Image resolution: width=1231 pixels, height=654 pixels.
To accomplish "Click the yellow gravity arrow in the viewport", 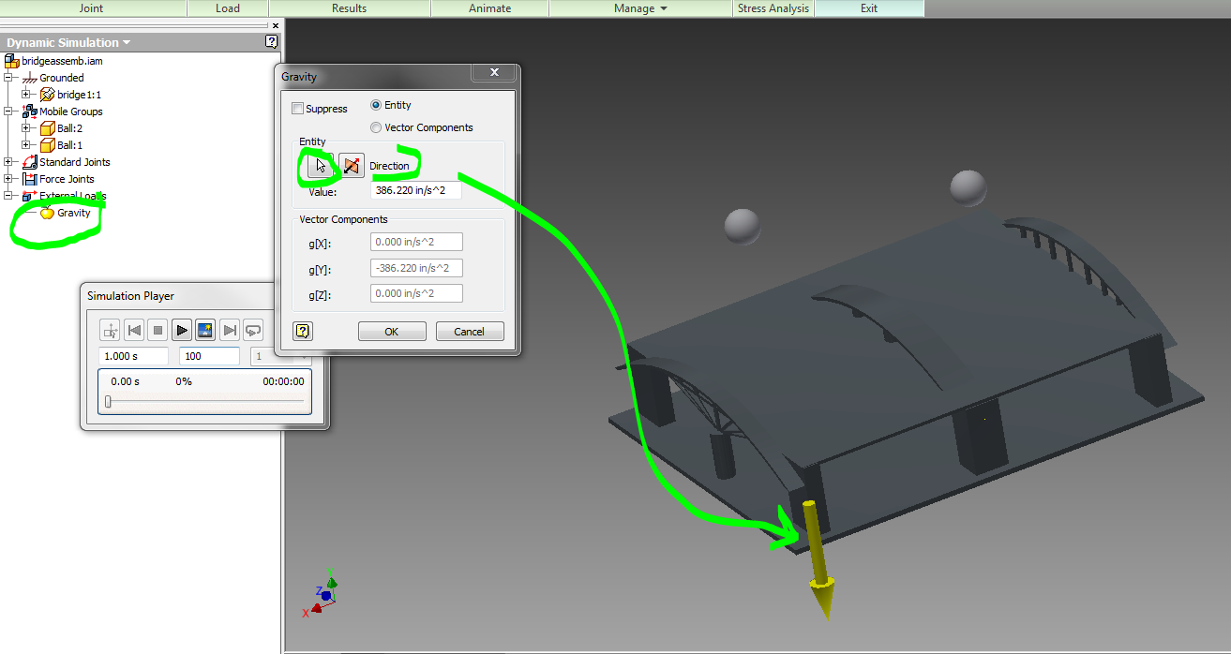I will pyautogui.click(x=818, y=560).
